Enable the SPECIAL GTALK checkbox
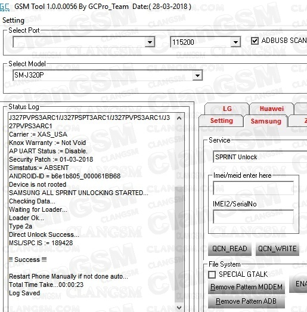Screen dimensions: 307x312 click(x=212, y=275)
